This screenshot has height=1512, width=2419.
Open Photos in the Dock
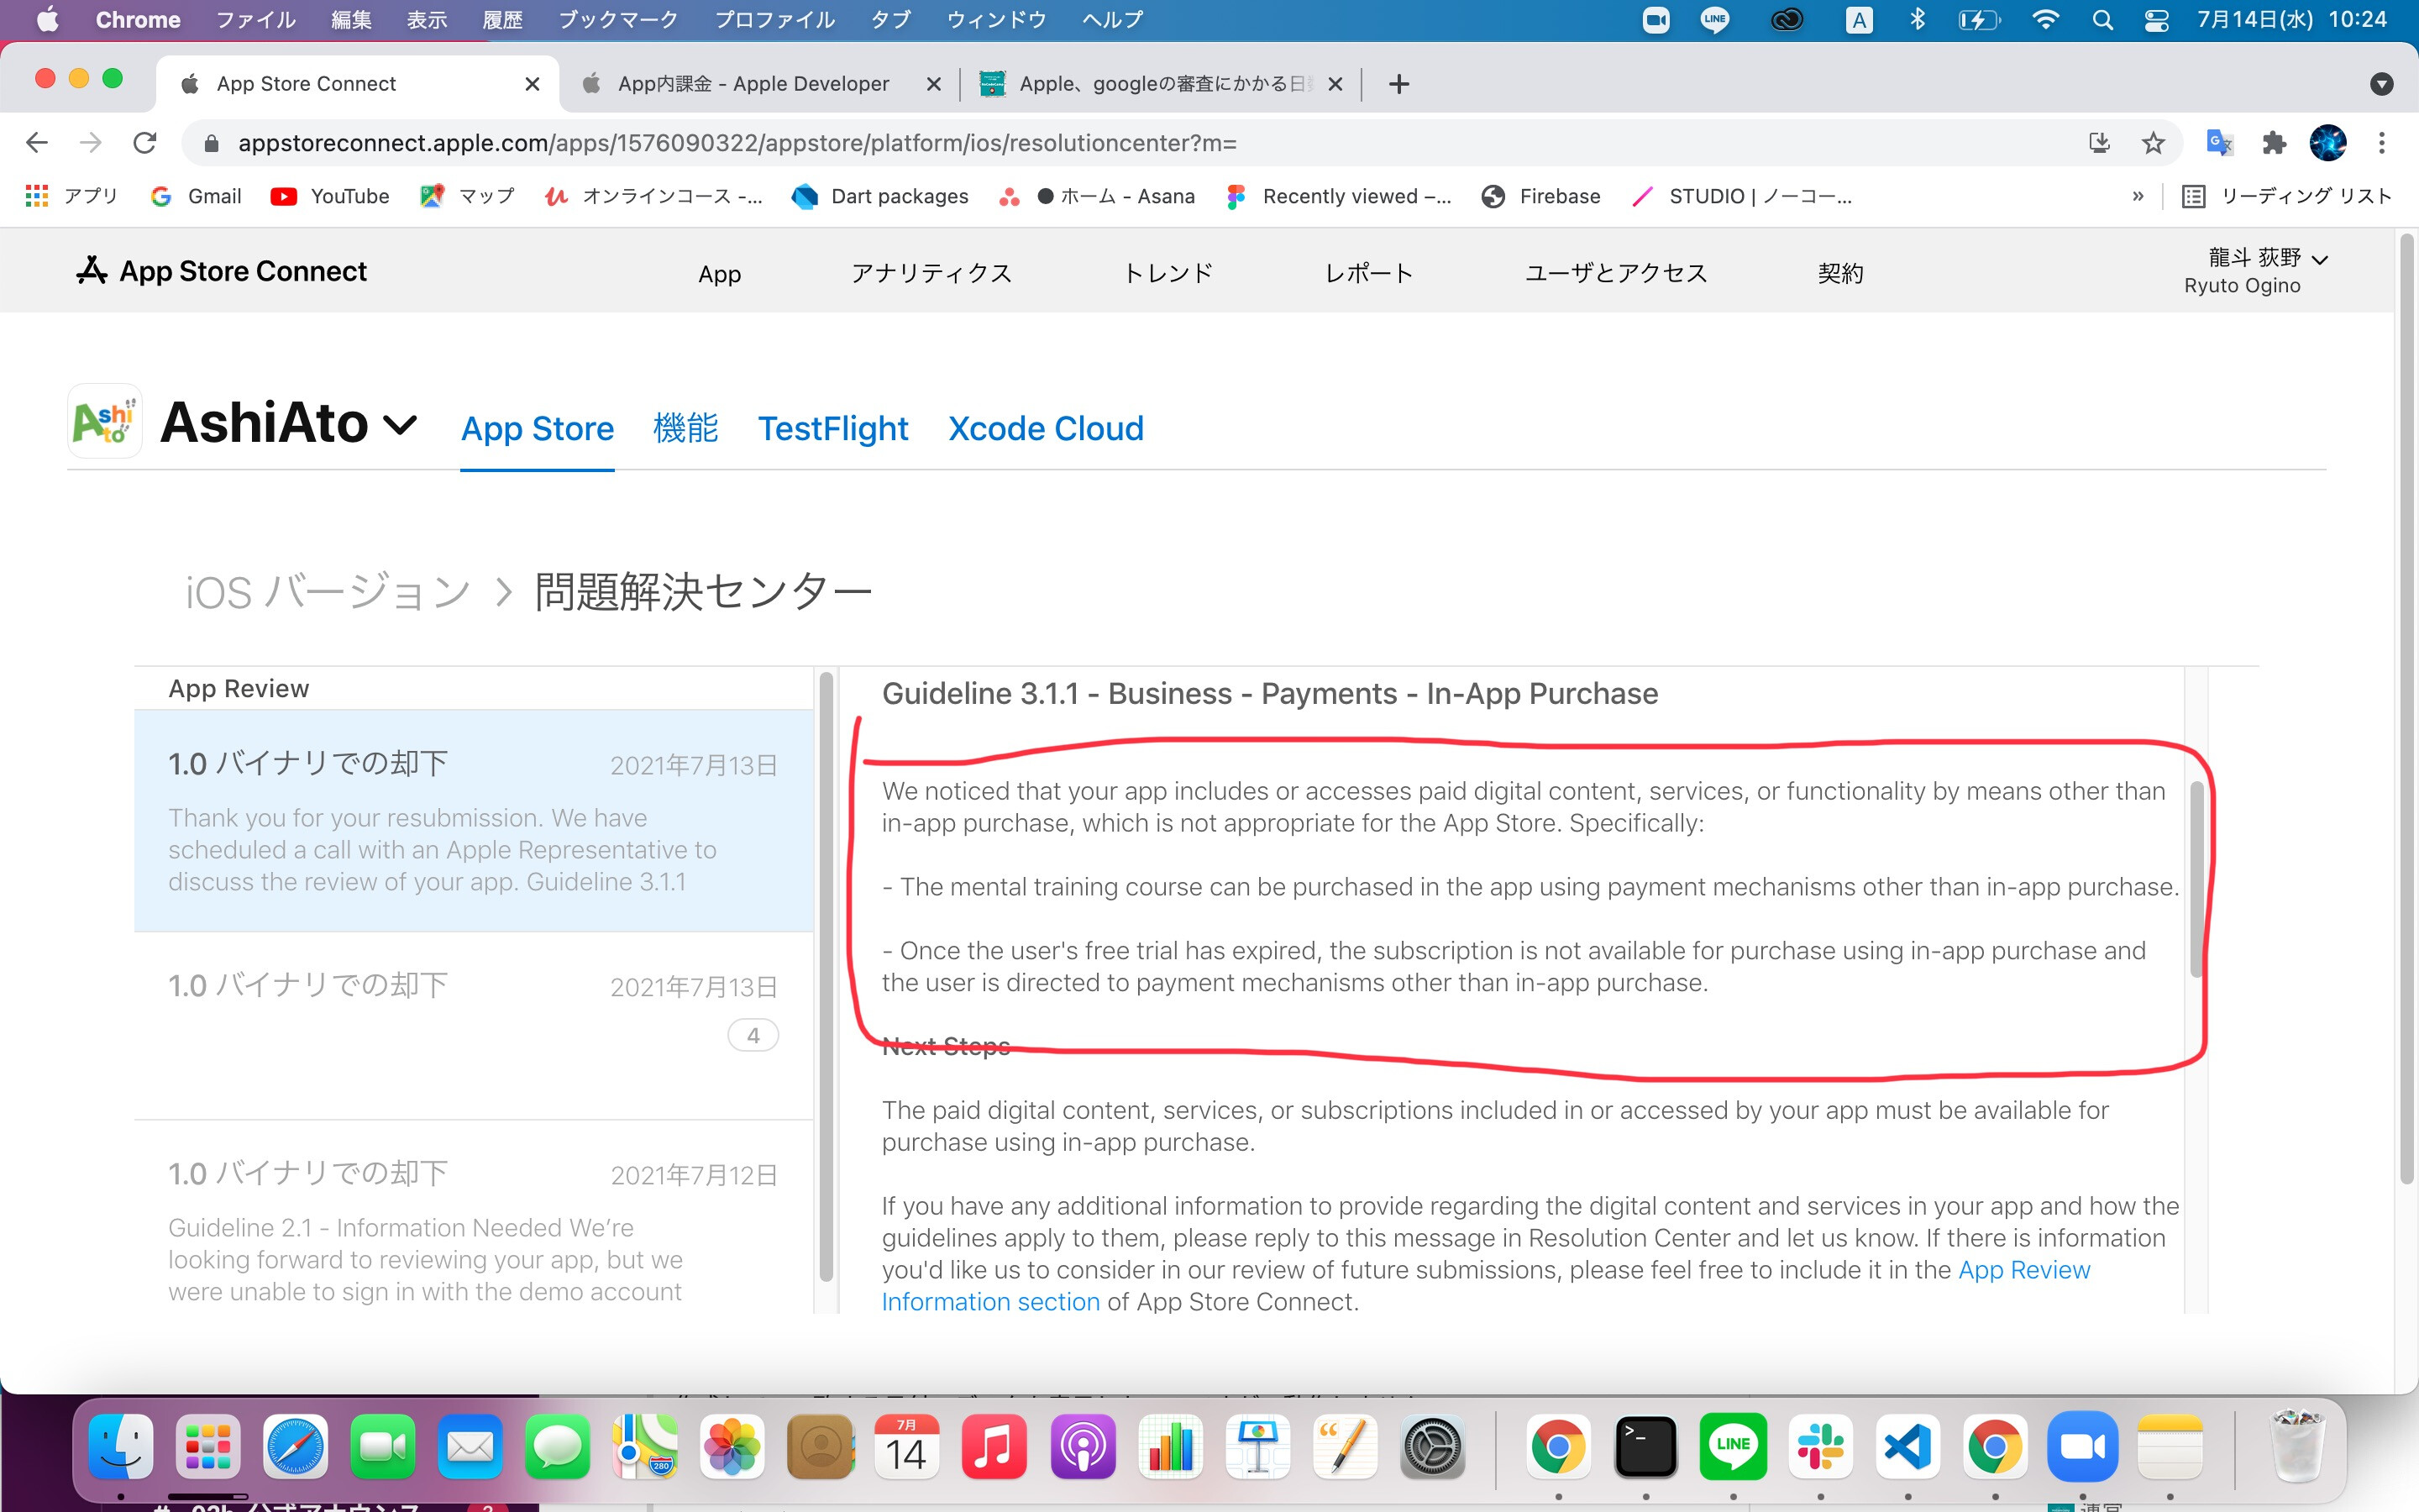(732, 1446)
